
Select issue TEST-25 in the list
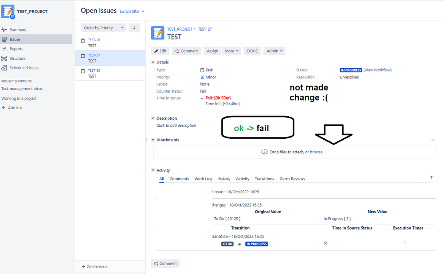(110, 73)
